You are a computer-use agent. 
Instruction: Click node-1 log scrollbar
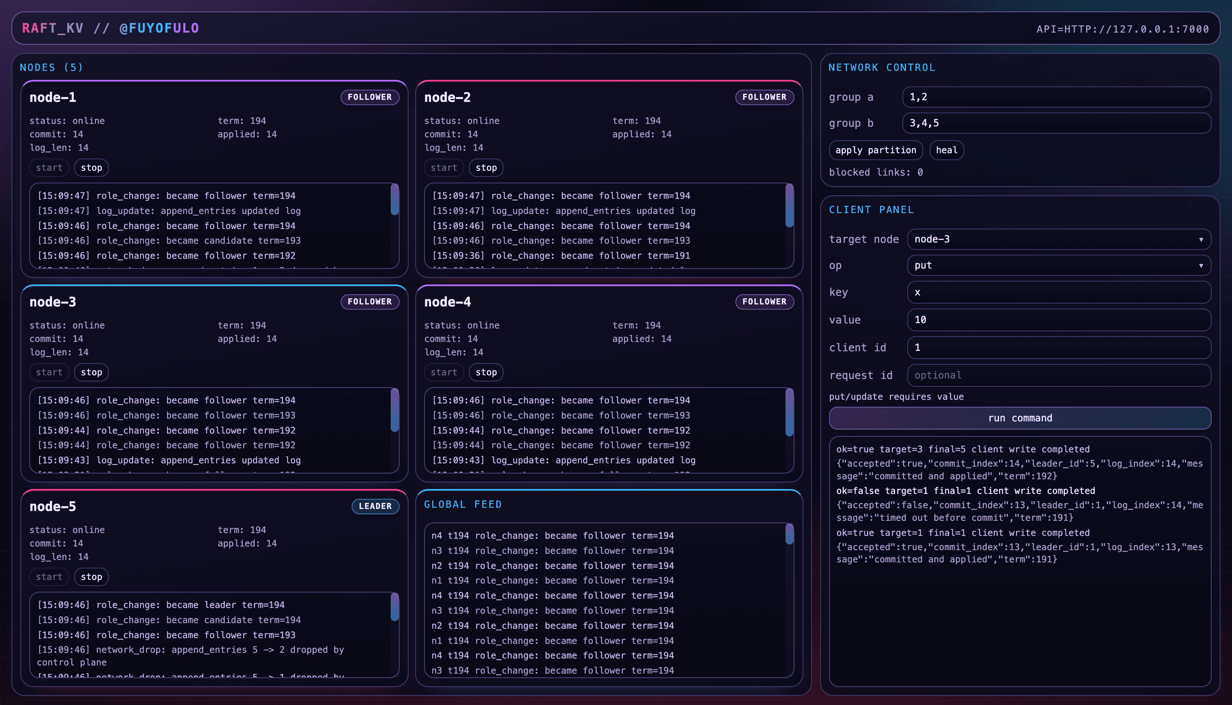[394, 199]
